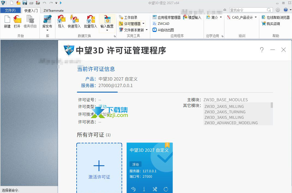
Task: Open 应用程序管理器 application manager
Action: [x=167, y=17]
